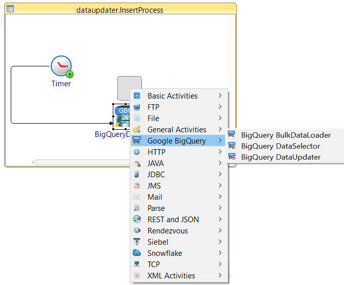Open the HTTP menu entry
Screen dimensions: 344x285
click(x=156, y=152)
